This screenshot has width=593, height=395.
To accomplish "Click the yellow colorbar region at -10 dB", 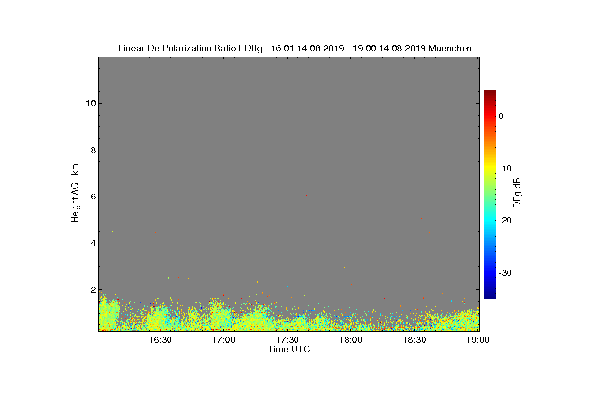I will click(490, 168).
